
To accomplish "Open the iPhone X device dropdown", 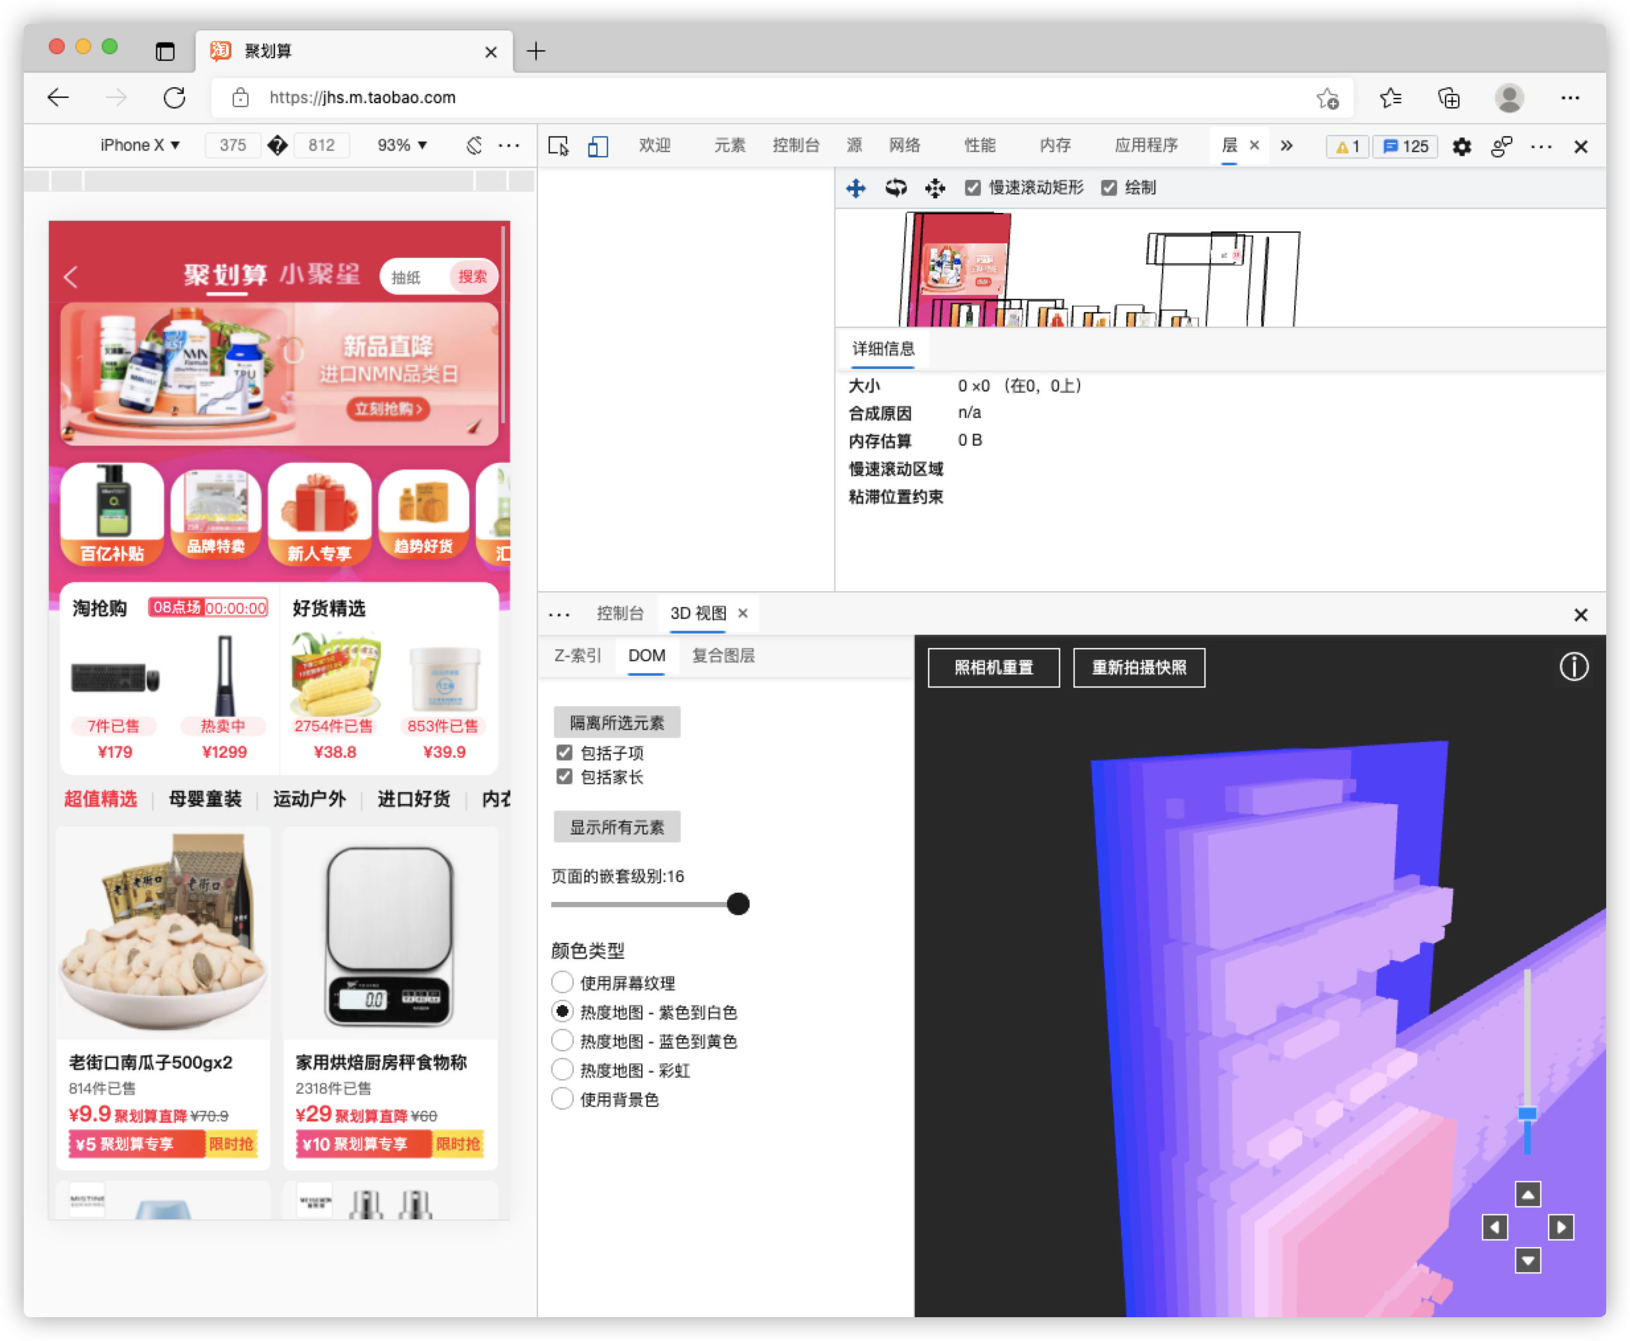I will (x=139, y=145).
